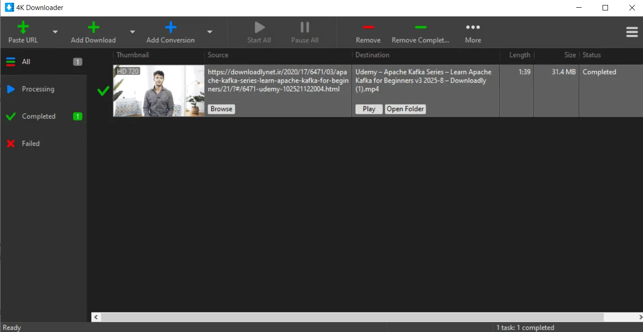Image resolution: width=643 pixels, height=332 pixels.
Task: Click the Open Folder button
Action: point(405,109)
